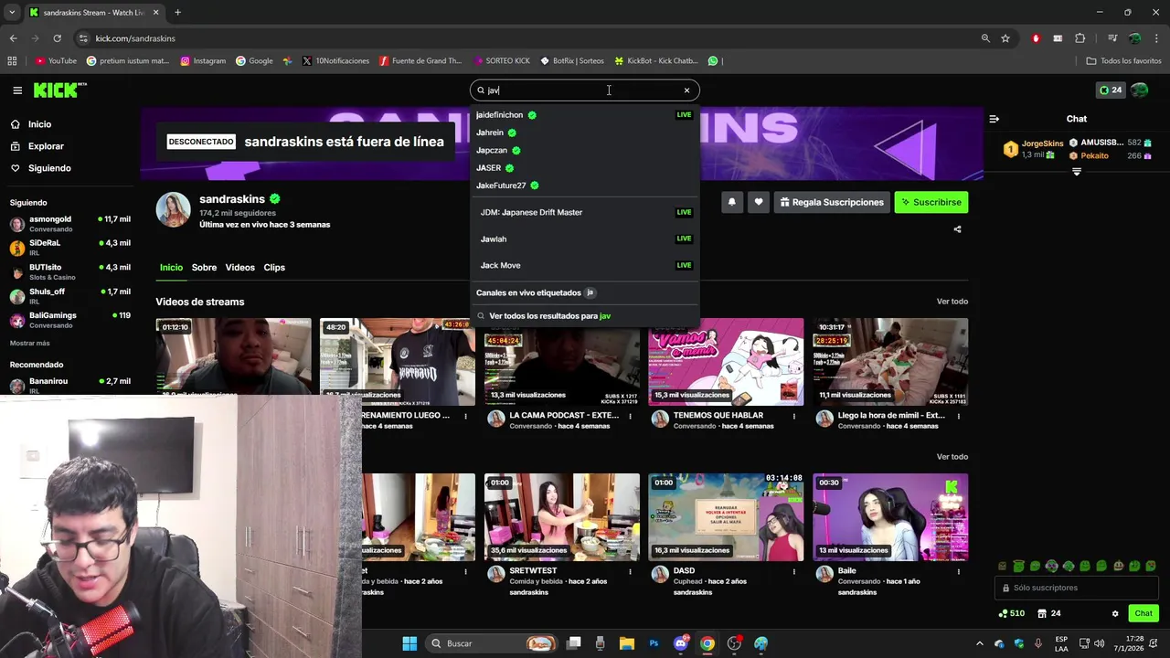This screenshot has width=1170, height=658.
Task: Collapse the chat panel arrow icon
Action: tap(994, 119)
